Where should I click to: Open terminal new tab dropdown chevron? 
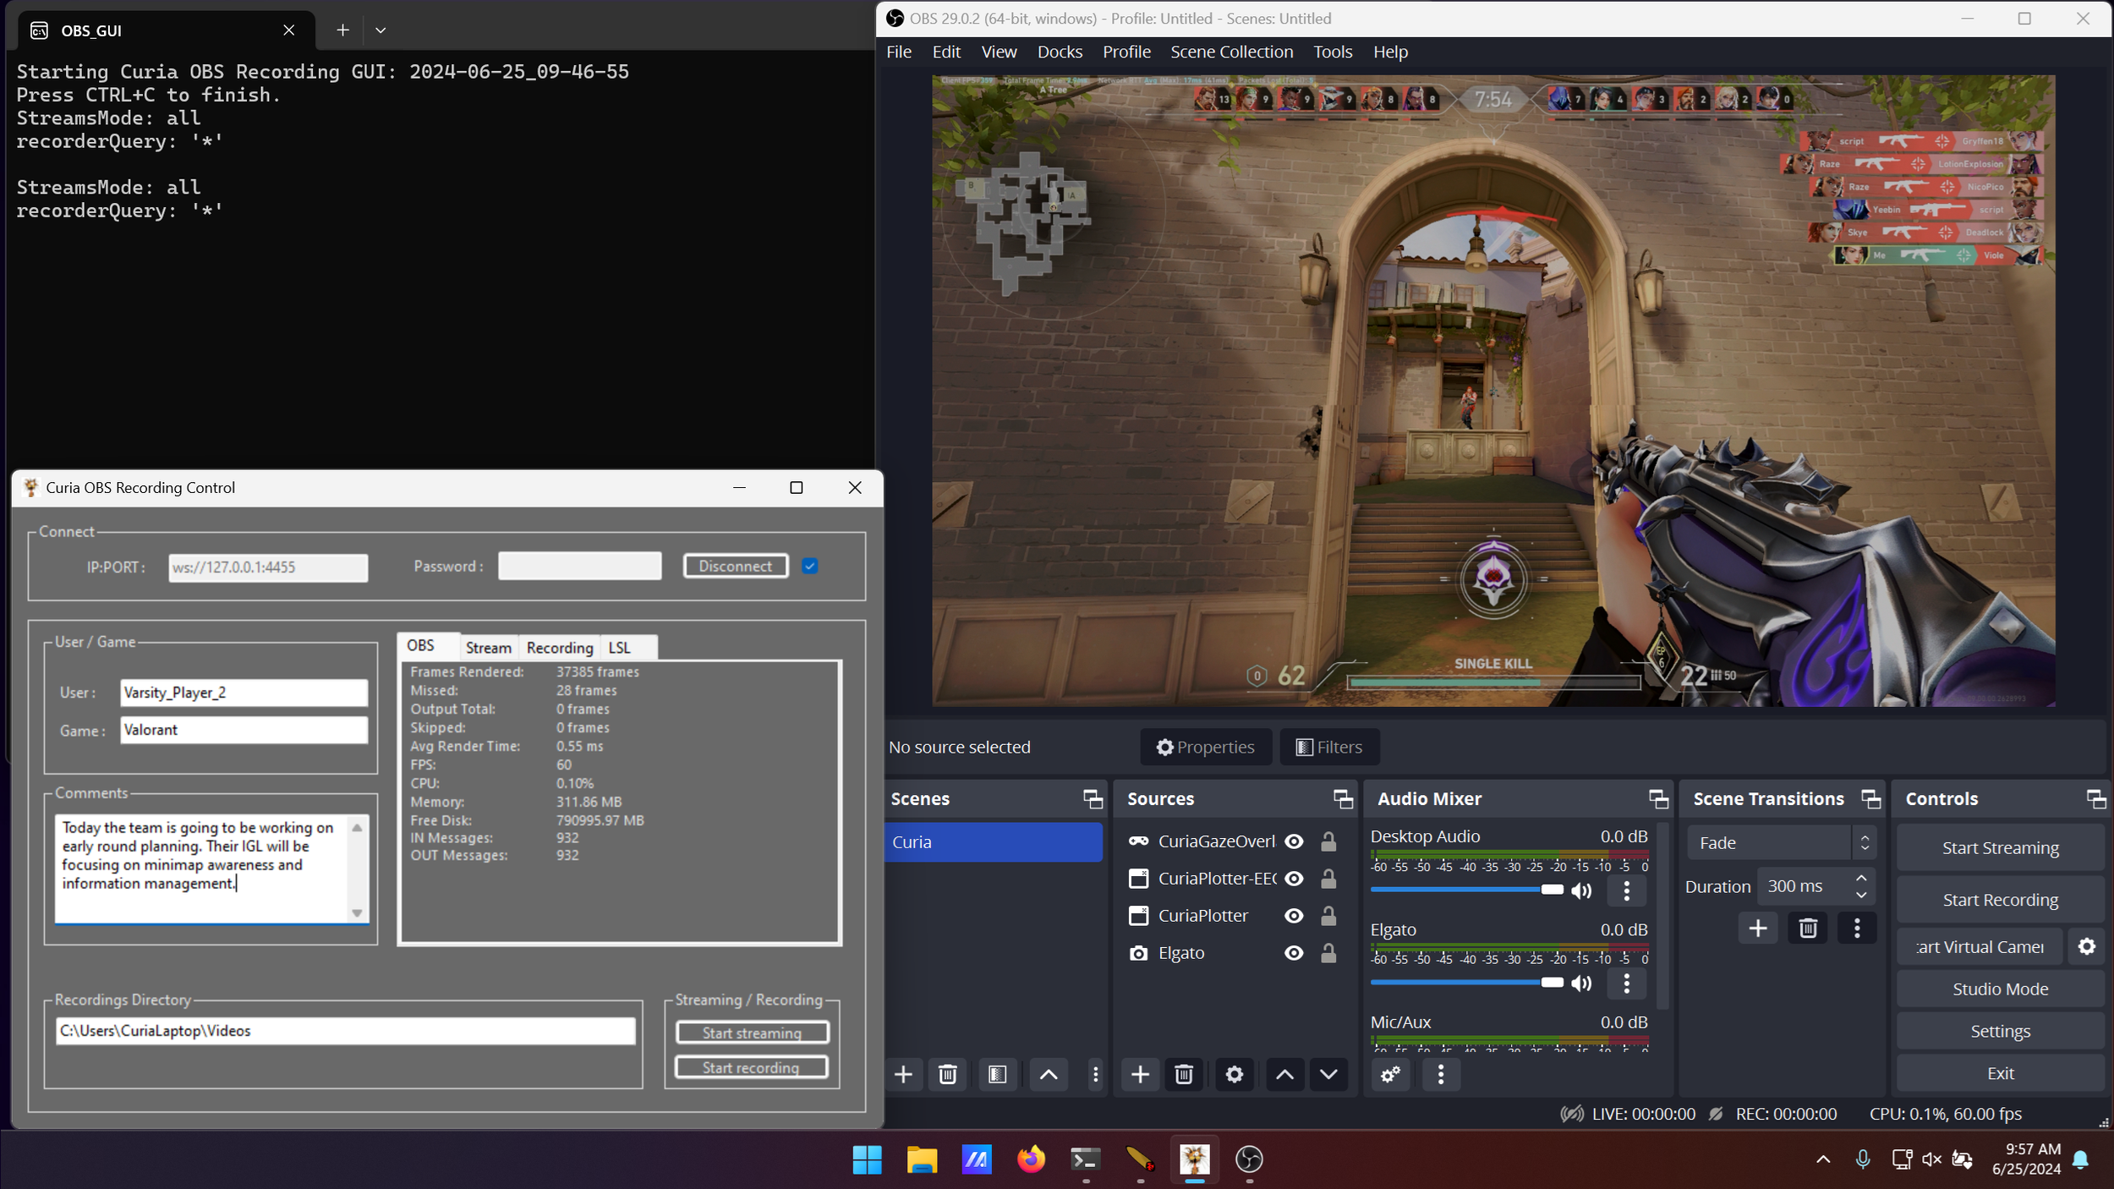(x=381, y=30)
